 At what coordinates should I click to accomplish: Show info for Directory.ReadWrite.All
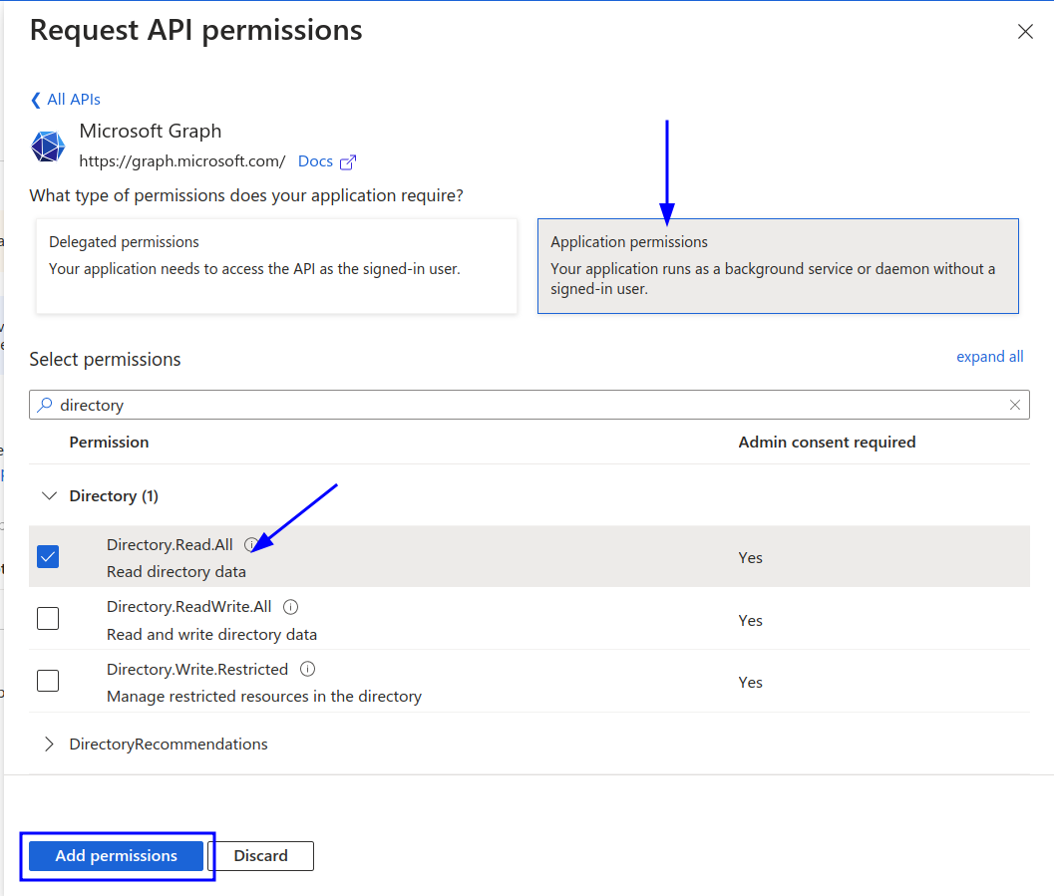pyautogui.click(x=290, y=607)
